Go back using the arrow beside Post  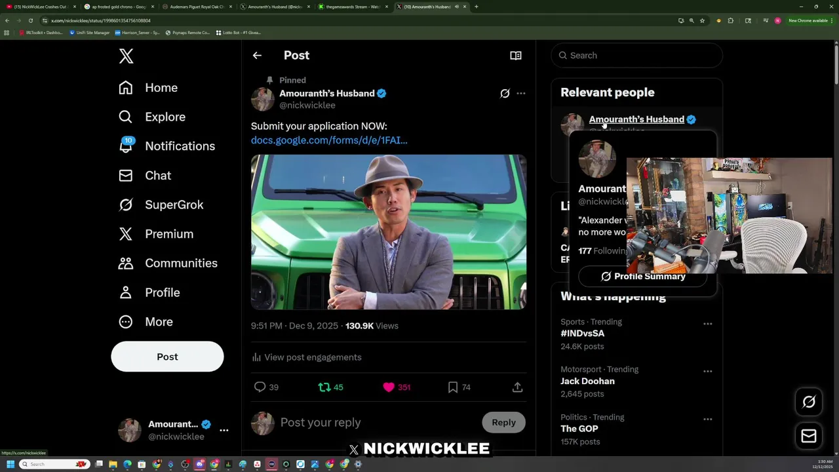[x=257, y=56]
